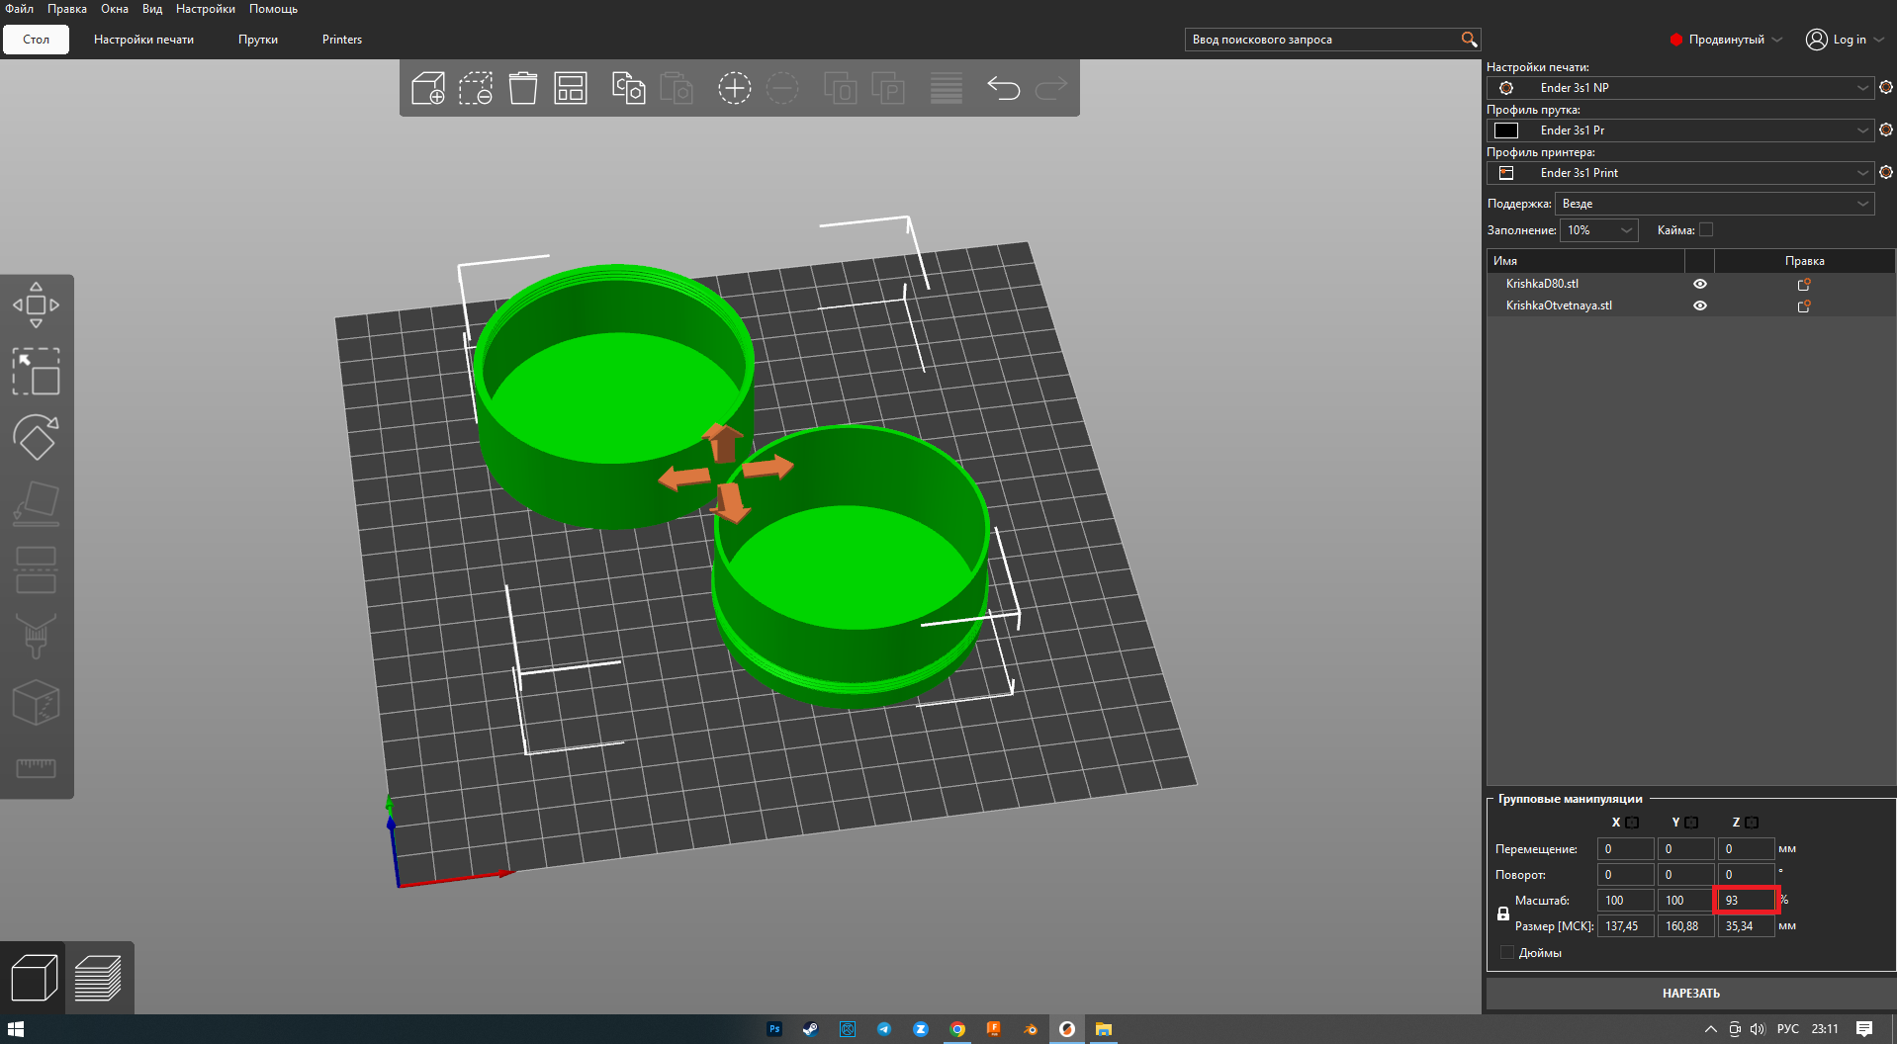Viewport: 1897px width, 1044px height.
Task: Click the Arrange objects toolbar icon
Action: [x=571, y=88]
